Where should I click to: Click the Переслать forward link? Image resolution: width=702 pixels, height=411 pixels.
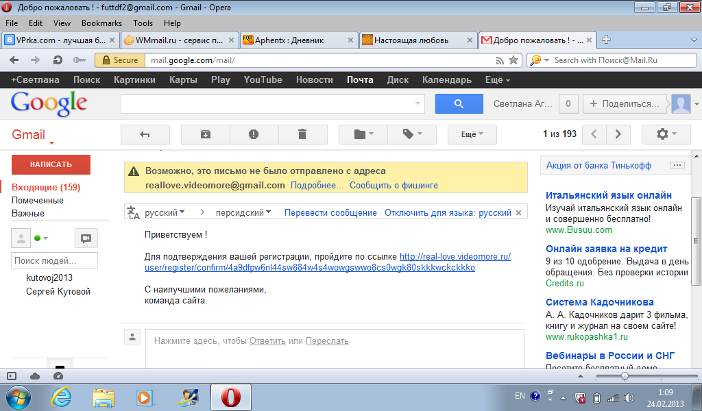(327, 340)
